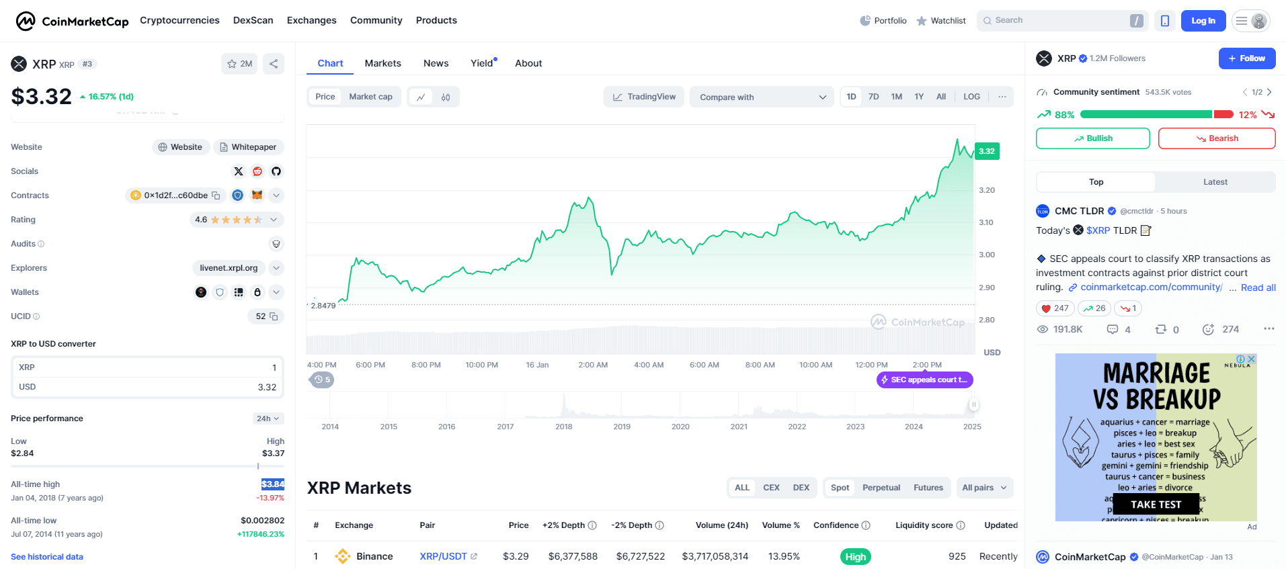The image size is (1286, 569).
Task: Open the News tab
Action: tap(436, 63)
